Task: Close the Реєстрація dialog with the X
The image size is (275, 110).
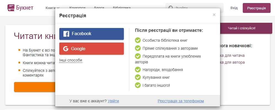Action: (x=214, y=15)
